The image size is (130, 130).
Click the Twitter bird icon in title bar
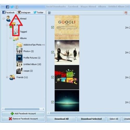[x=12, y=7]
